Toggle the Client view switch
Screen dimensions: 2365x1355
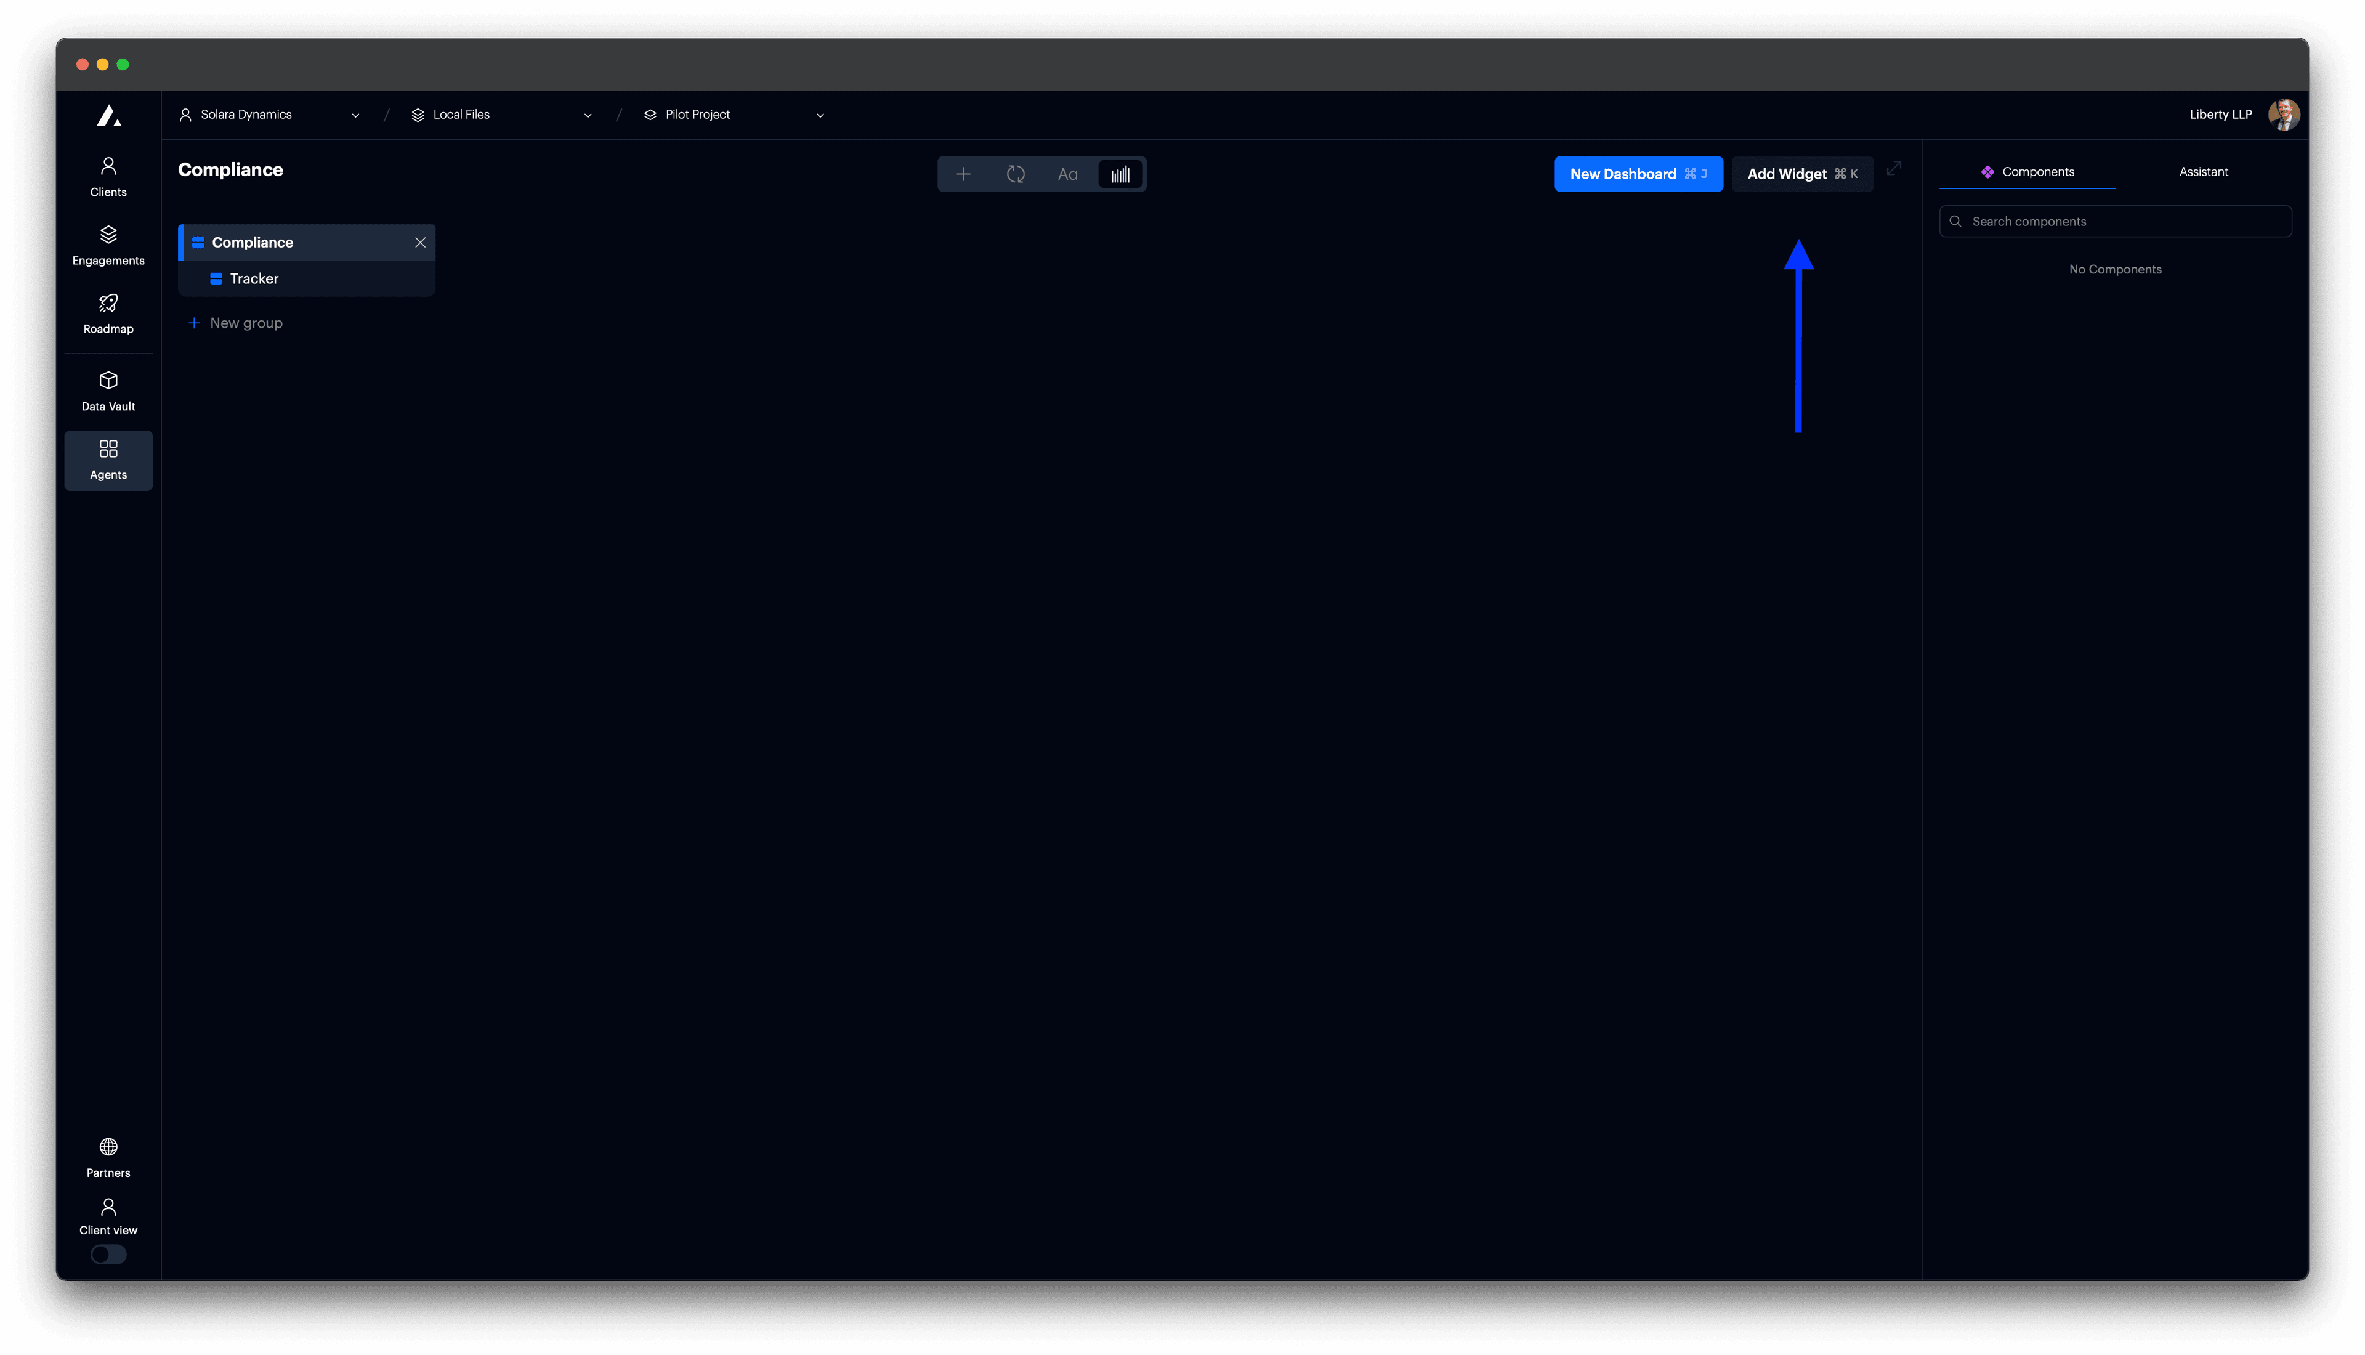pyautogui.click(x=108, y=1255)
